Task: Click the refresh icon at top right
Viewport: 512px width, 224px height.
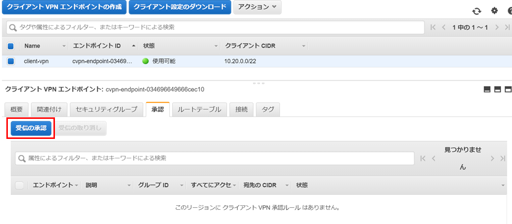Action: (477, 11)
